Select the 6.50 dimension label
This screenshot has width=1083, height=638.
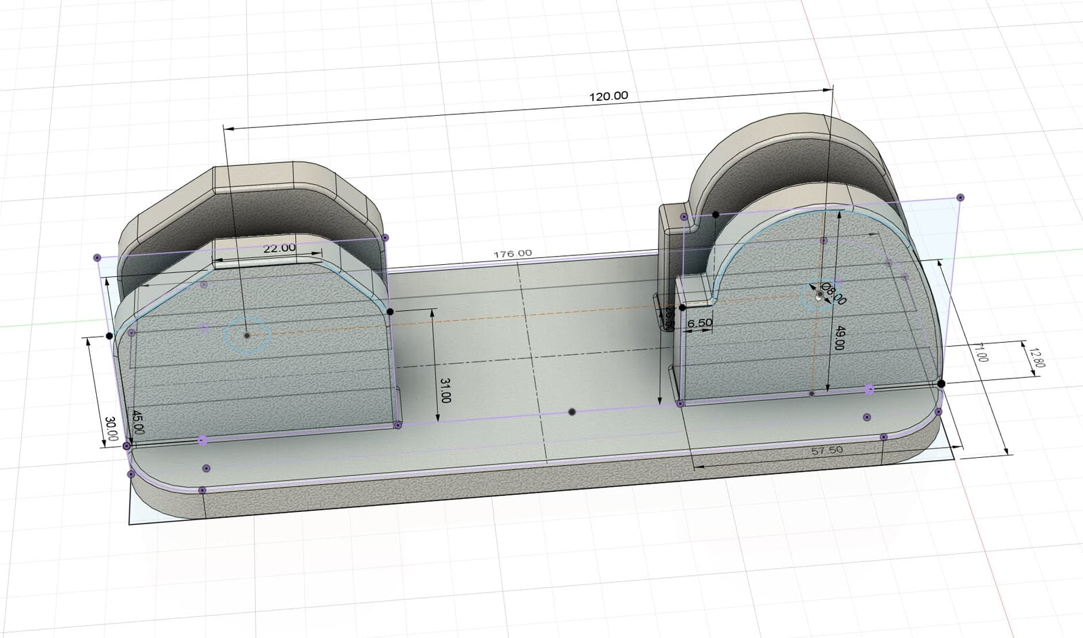coord(699,323)
